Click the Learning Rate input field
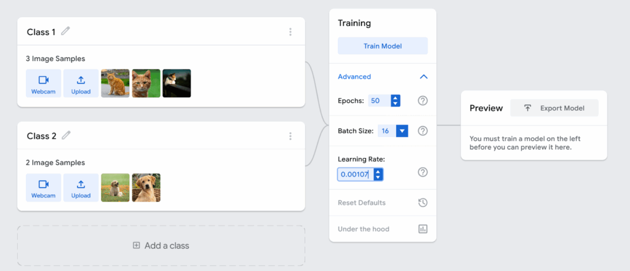Viewport: 630px width, 271px height. tap(355, 175)
